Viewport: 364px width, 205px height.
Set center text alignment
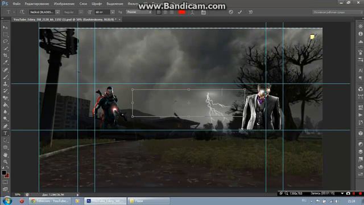166,12
